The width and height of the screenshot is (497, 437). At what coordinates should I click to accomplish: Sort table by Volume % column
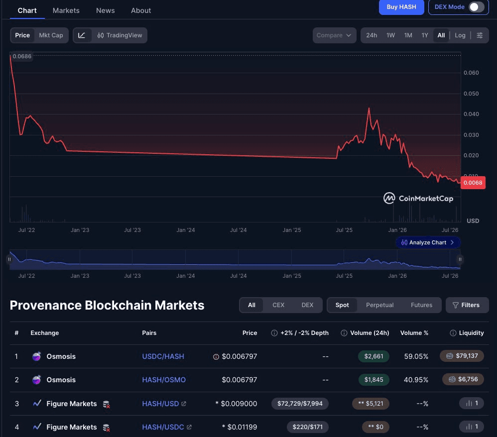click(x=414, y=333)
